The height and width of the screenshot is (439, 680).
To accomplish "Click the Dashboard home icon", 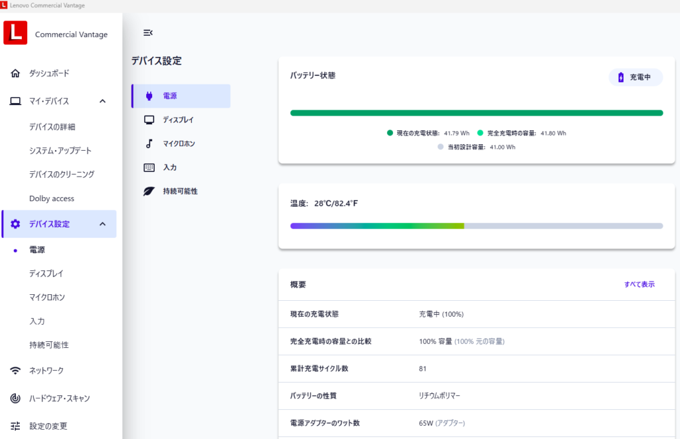I will pyautogui.click(x=15, y=74).
